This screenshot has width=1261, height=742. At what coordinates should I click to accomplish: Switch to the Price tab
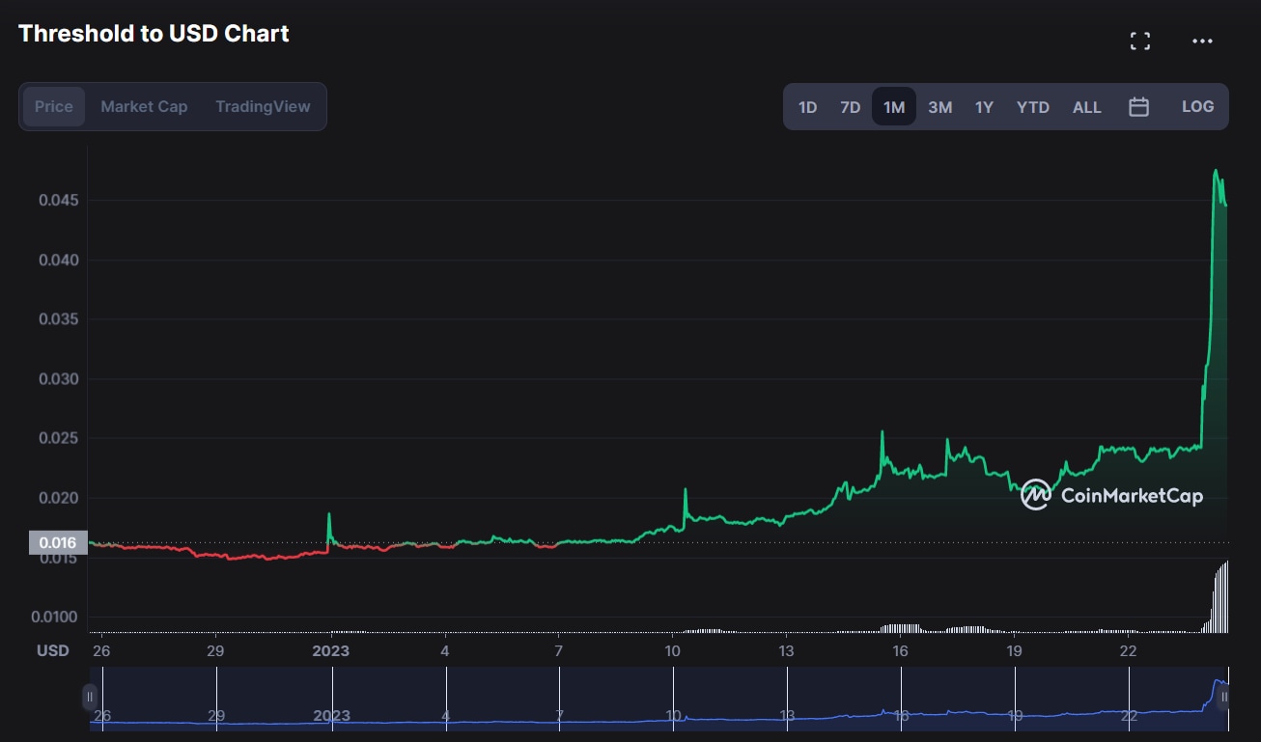click(54, 106)
